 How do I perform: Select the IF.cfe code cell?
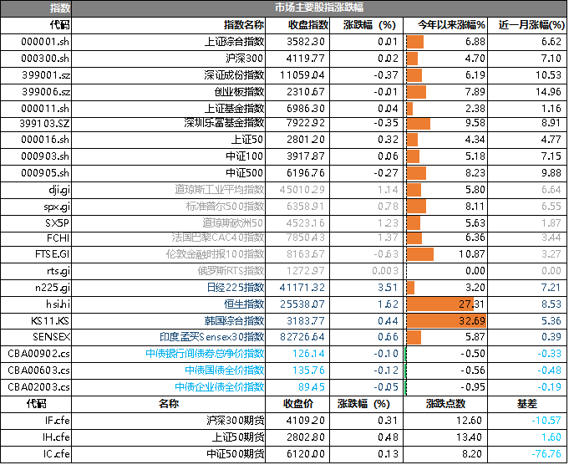pos(36,421)
